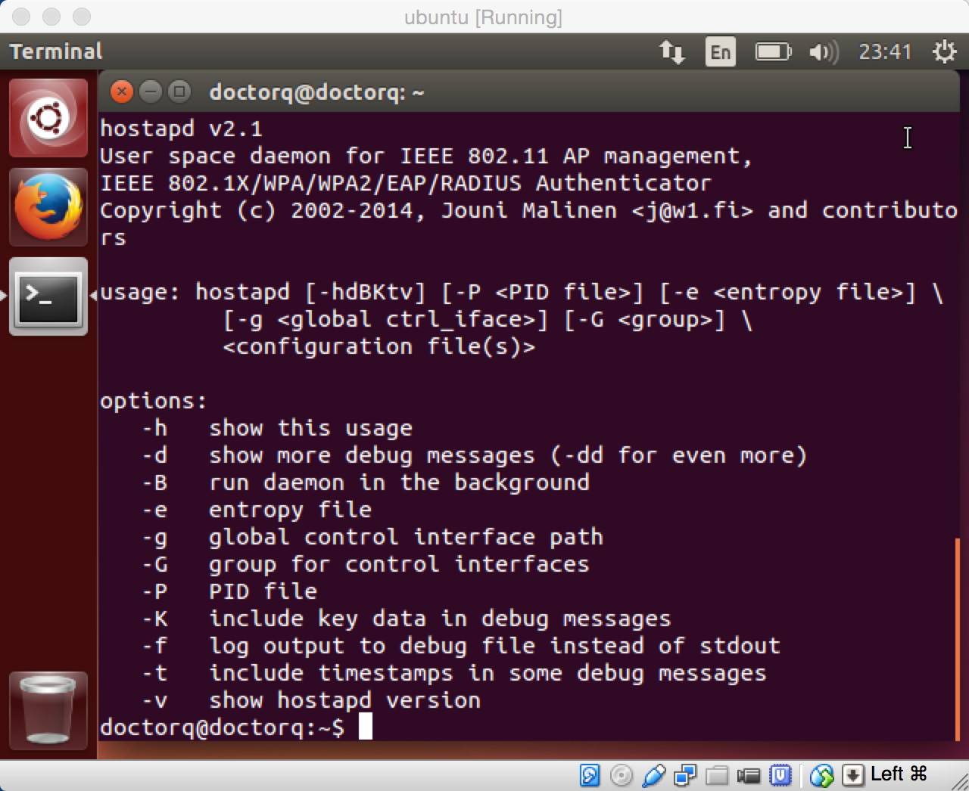Click the VirtualBox CPU virtualization icon
969x791 pixels.
780,775
